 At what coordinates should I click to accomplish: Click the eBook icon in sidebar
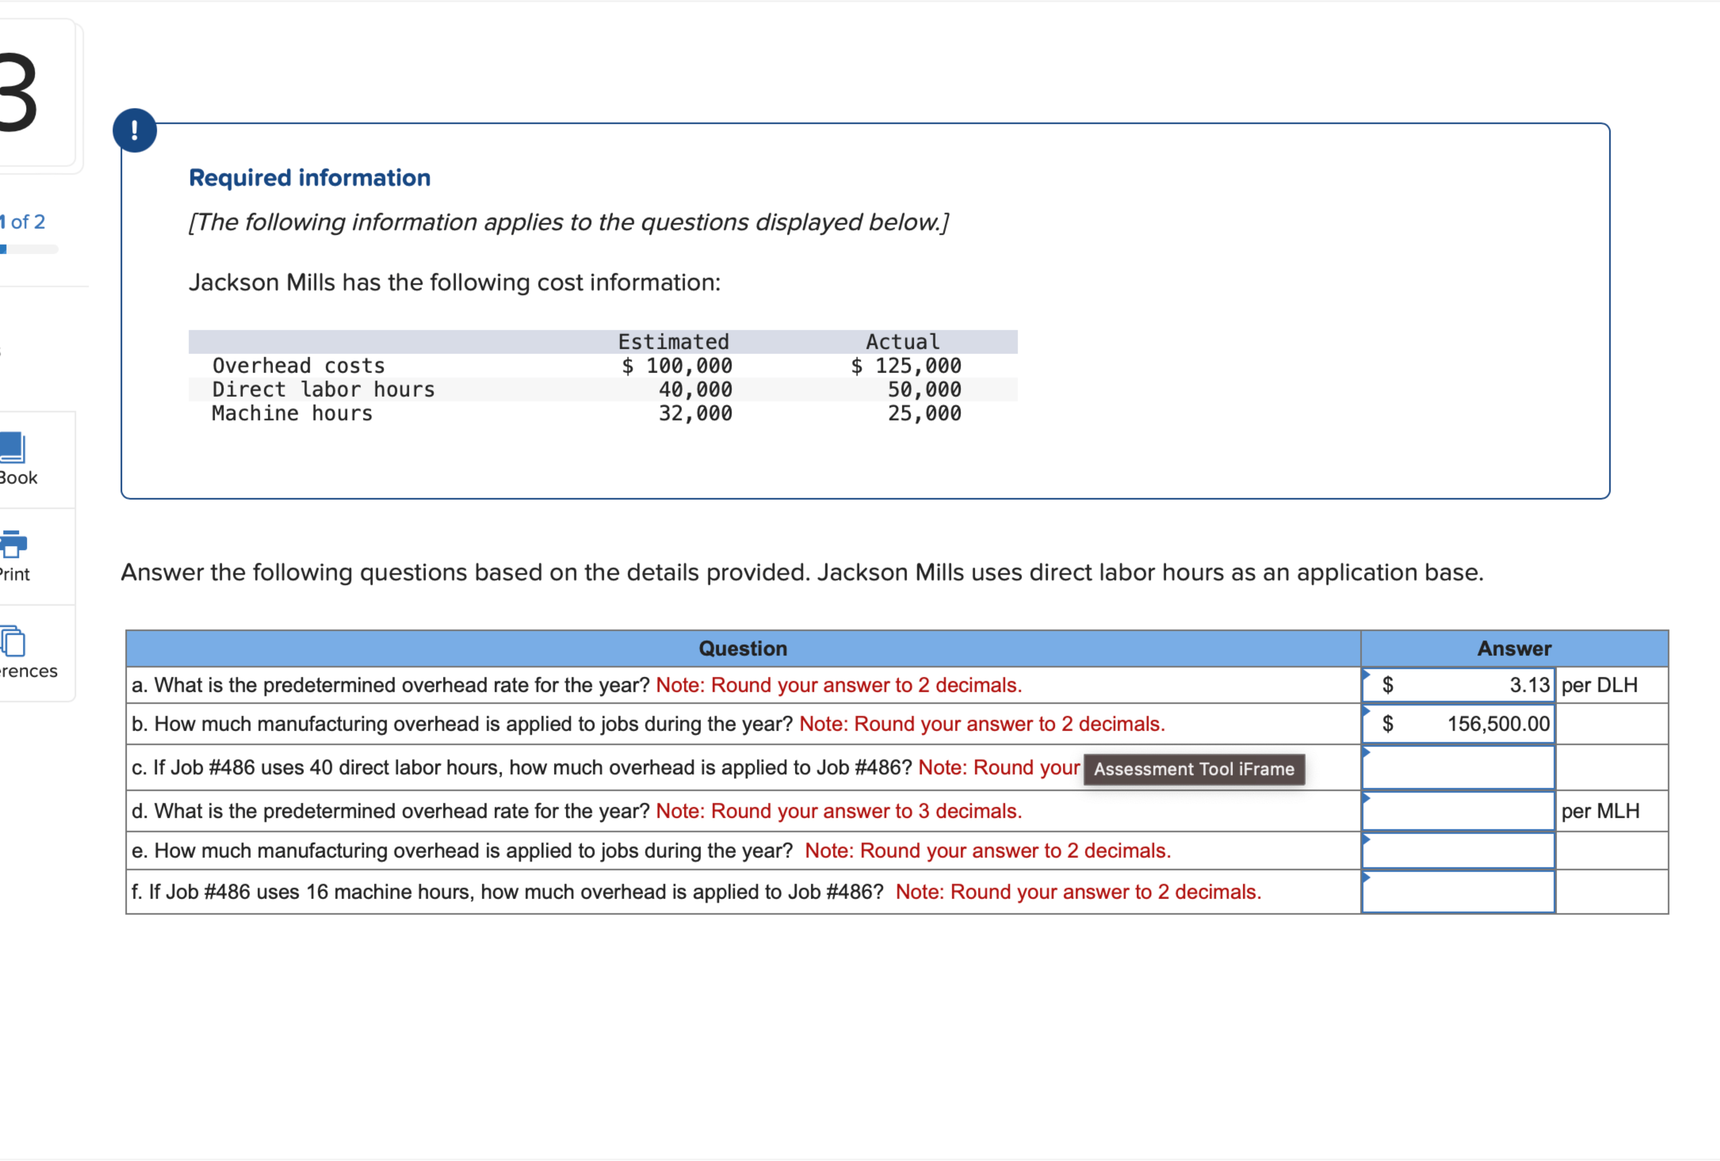[13, 448]
